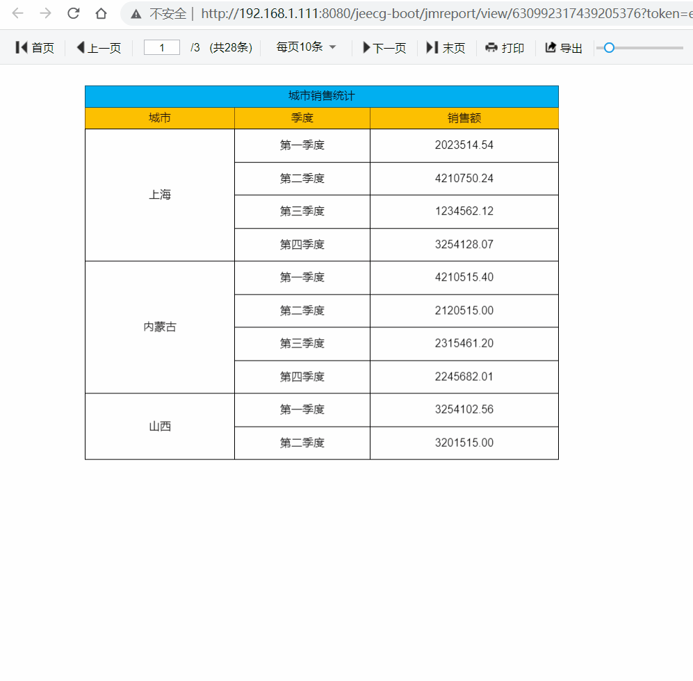Click the zoom slider handle

(x=609, y=48)
